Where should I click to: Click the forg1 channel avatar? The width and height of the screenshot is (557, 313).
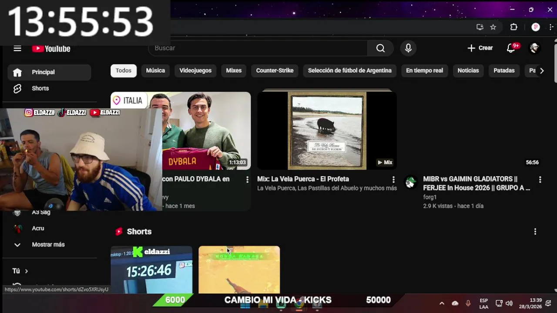(410, 183)
